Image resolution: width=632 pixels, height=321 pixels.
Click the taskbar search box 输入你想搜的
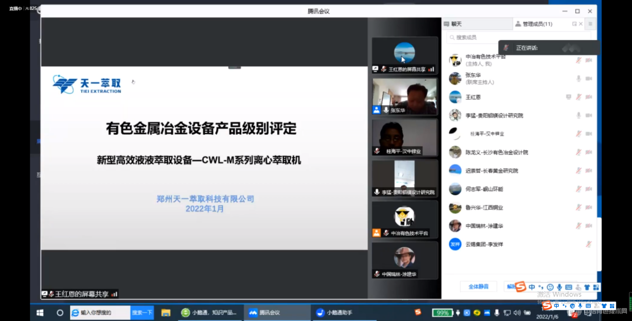tap(101, 313)
